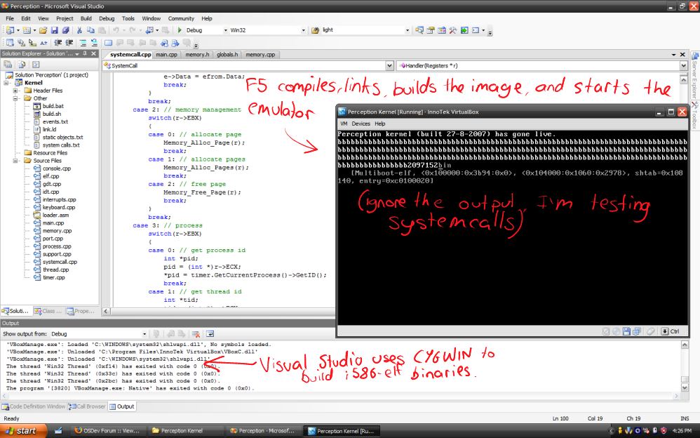Viewport: 700px width, 438px height.
Task: Open the VM menu in VirtualBox
Action: click(343, 124)
